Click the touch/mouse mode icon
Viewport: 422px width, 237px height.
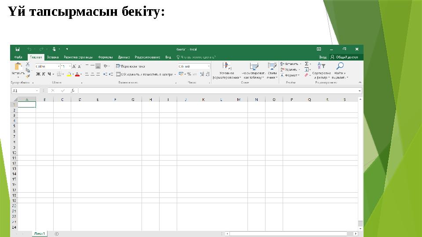click(x=54, y=49)
